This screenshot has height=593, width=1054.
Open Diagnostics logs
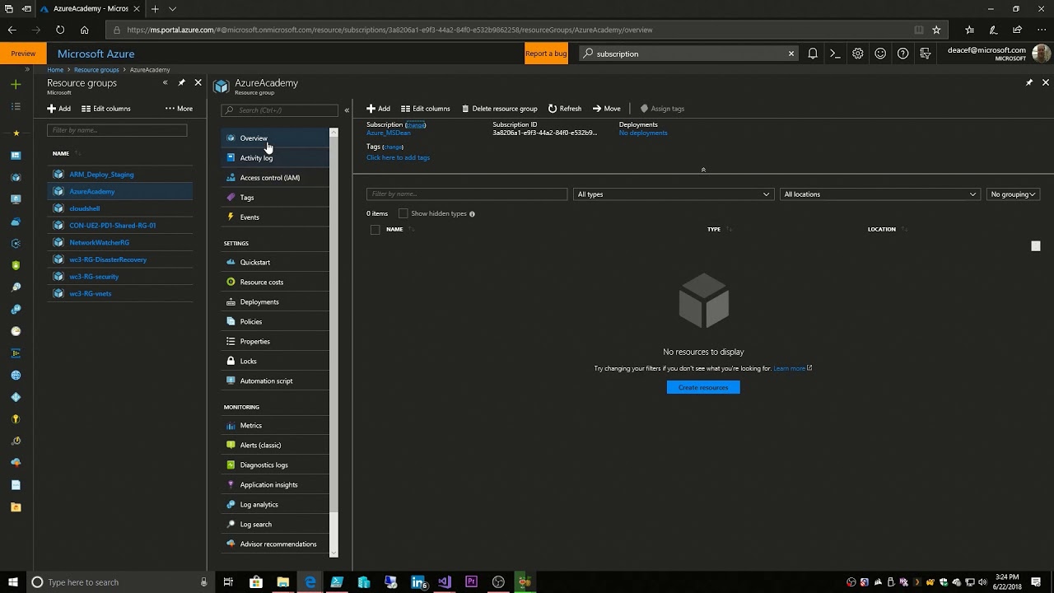(276, 465)
